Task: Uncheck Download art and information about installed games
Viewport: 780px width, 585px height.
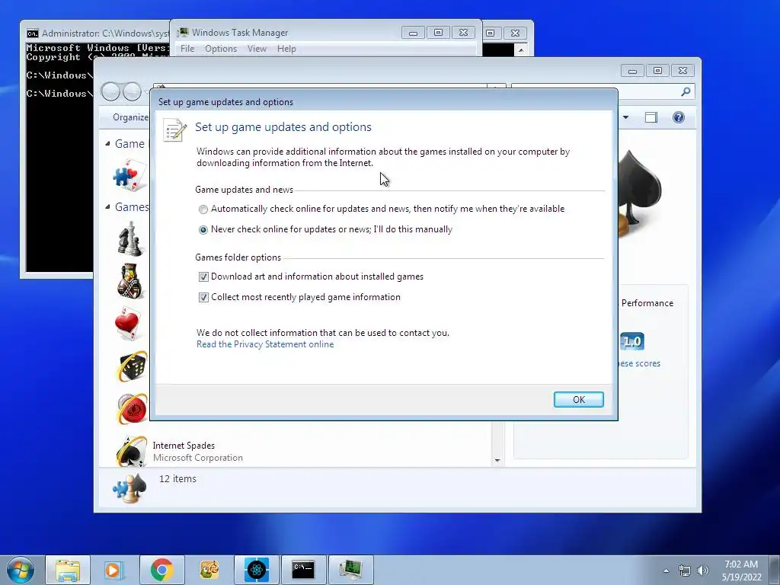Action: tap(203, 277)
